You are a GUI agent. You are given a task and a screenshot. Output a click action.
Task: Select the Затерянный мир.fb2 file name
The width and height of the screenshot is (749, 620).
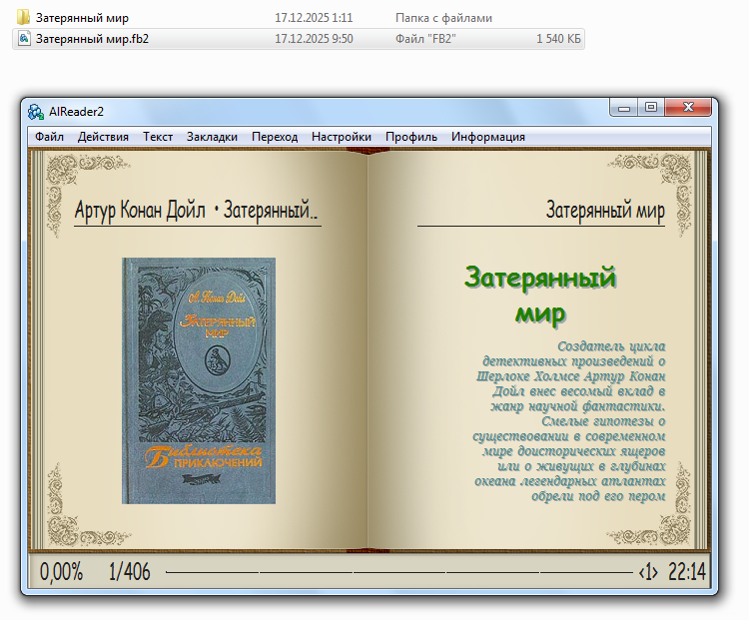[x=92, y=39]
